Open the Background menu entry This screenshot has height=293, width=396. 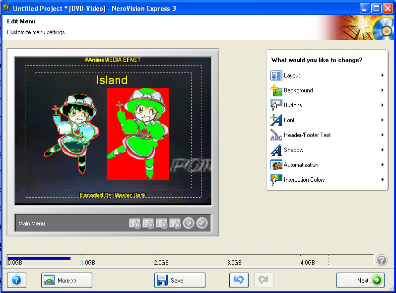pos(328,90)
